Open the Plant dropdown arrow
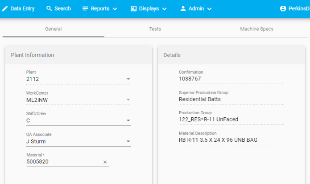The height and width of the screenshot is (184, 310). click(128, 79)
